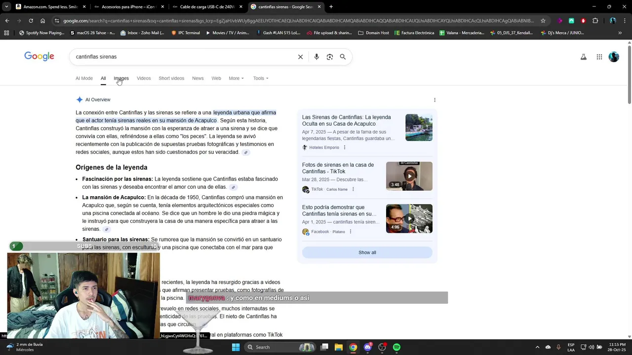
Task: Click the red hand extension icon
Action: tap(583, 21)
